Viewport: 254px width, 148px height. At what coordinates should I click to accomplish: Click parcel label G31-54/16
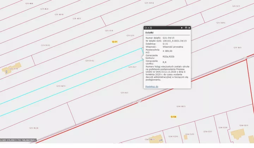click(220, 23)
